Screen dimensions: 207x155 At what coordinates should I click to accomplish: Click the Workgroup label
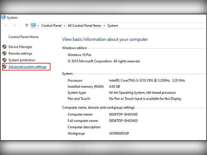[76, 133]
